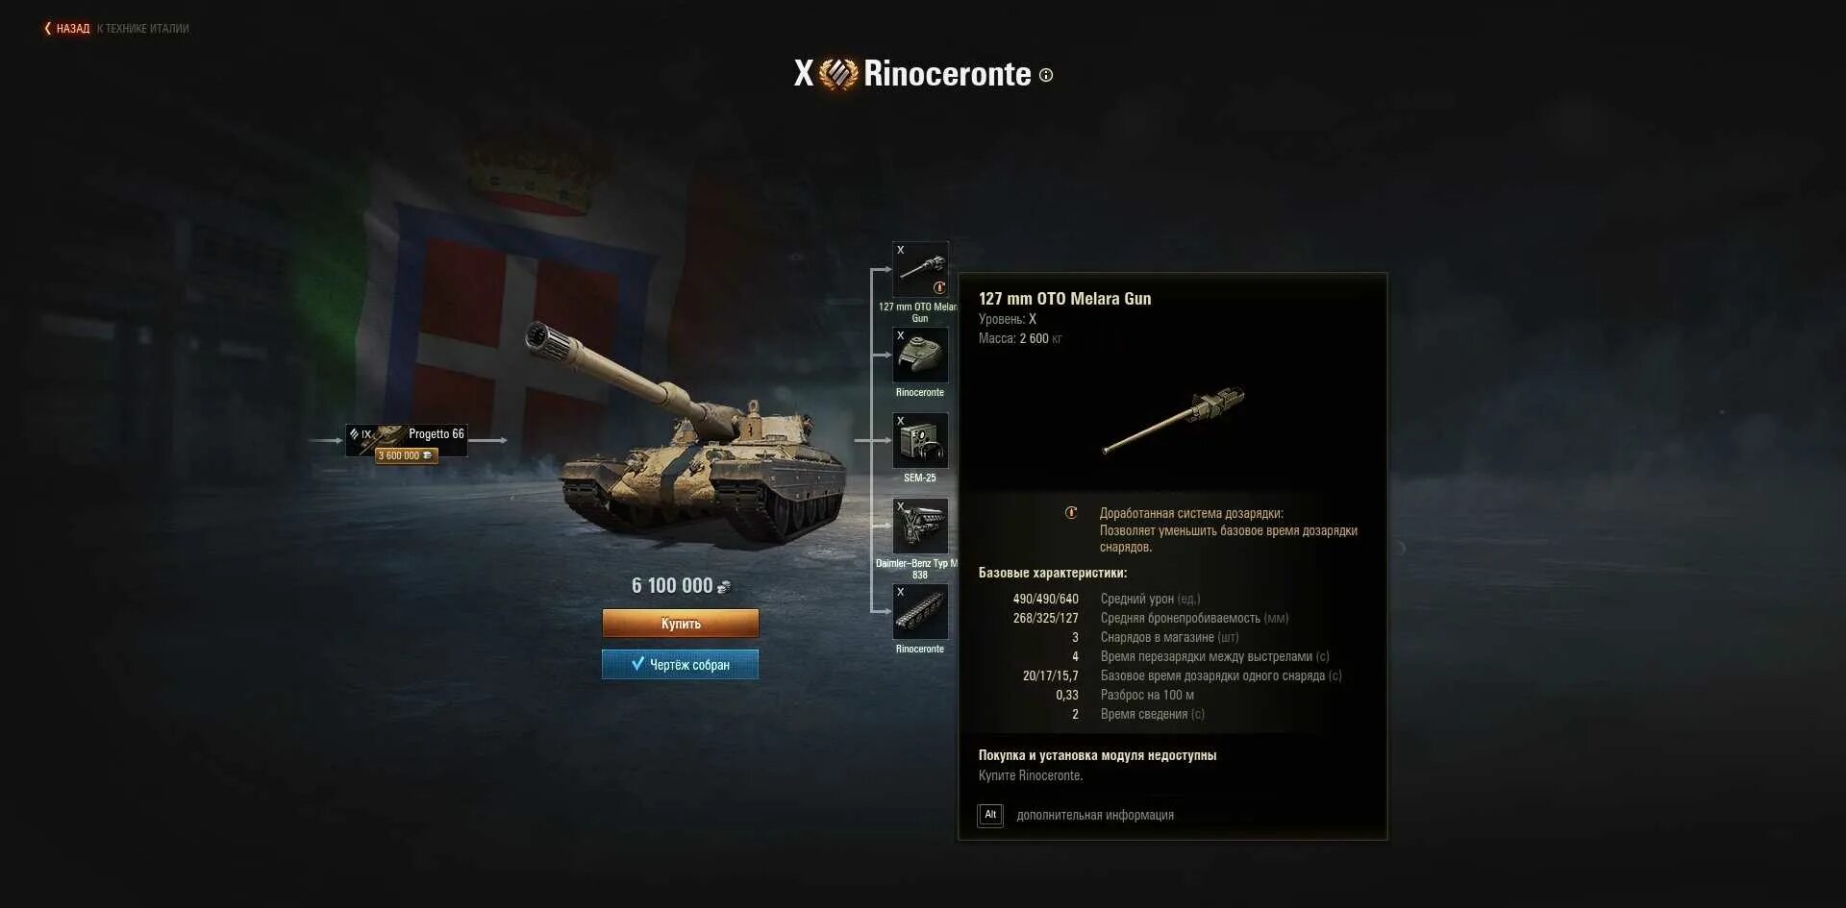1846x908 pixels.
Task: Click the info icon next to Rinoceronte title
Action: coord(1046,75)
